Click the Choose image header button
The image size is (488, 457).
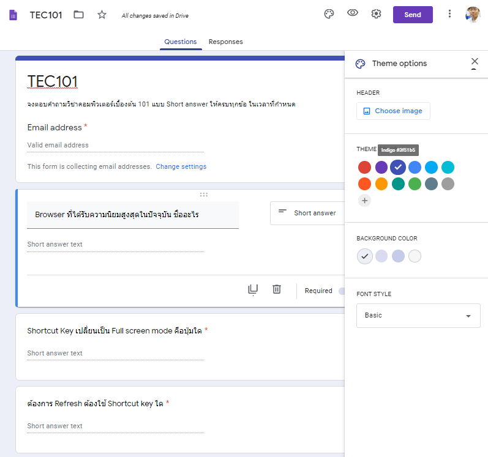[x=393, y=111]
